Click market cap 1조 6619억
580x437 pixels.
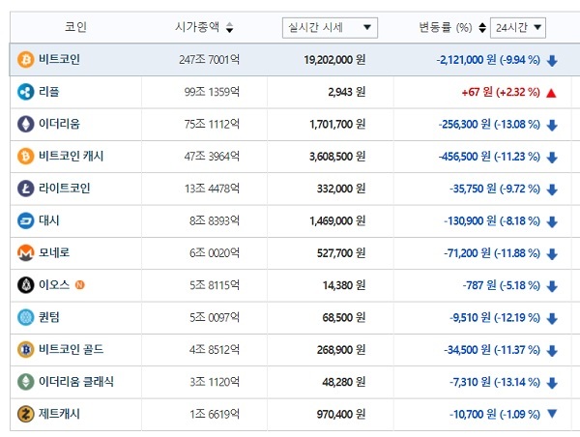215,414
